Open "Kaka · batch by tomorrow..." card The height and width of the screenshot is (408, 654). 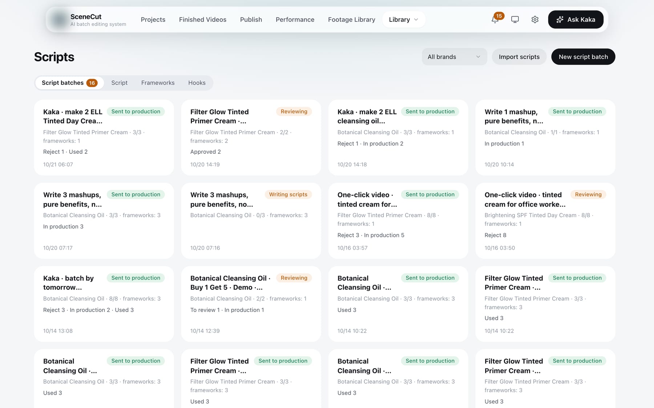click(104, 304)
